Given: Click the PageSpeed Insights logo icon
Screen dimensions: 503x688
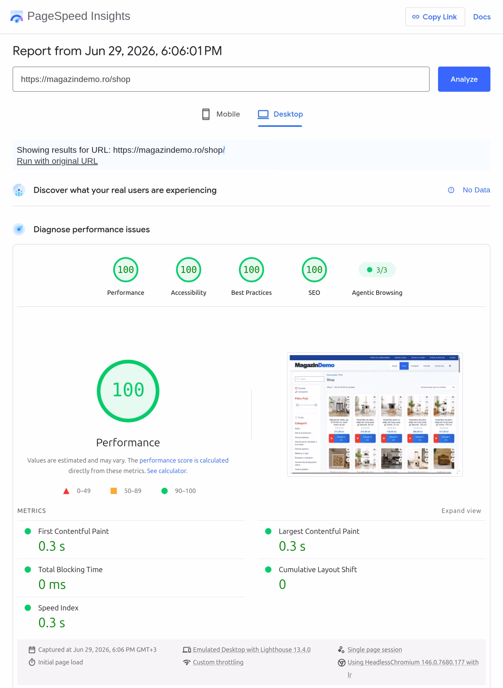Looking at the screenshot, I should point(16,16).
